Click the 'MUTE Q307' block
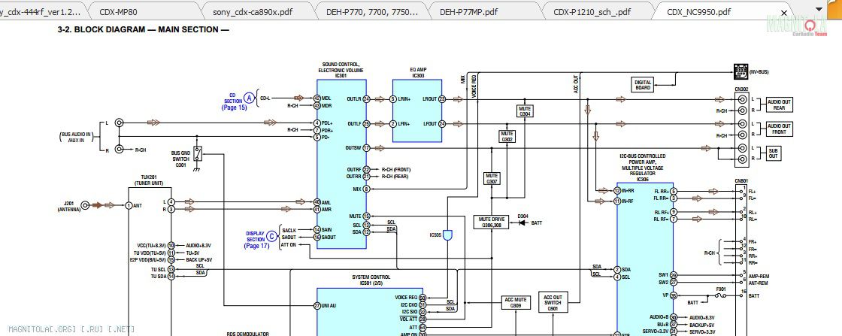 (492, 179)
